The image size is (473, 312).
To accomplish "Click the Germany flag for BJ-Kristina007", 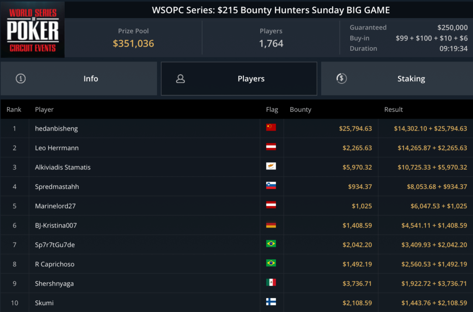I will click(271, 225).
